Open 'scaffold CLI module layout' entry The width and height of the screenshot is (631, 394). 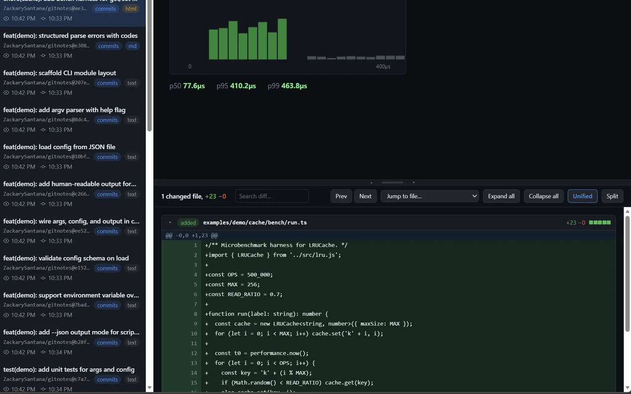(60, 73)
